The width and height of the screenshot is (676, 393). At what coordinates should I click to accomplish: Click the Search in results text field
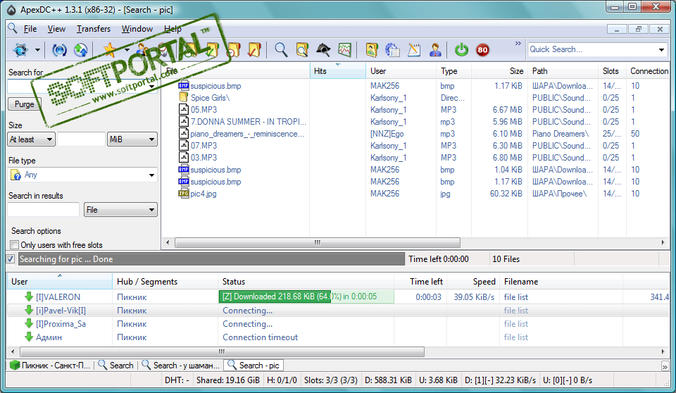point(43,210)
